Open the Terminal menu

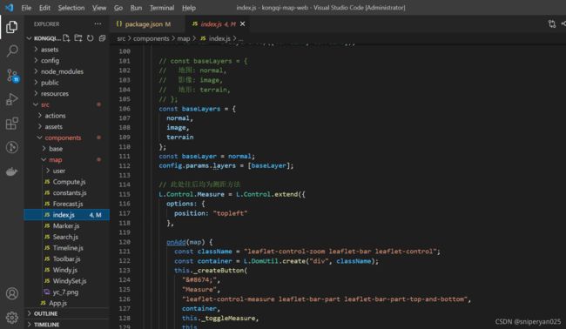[162, 8]
